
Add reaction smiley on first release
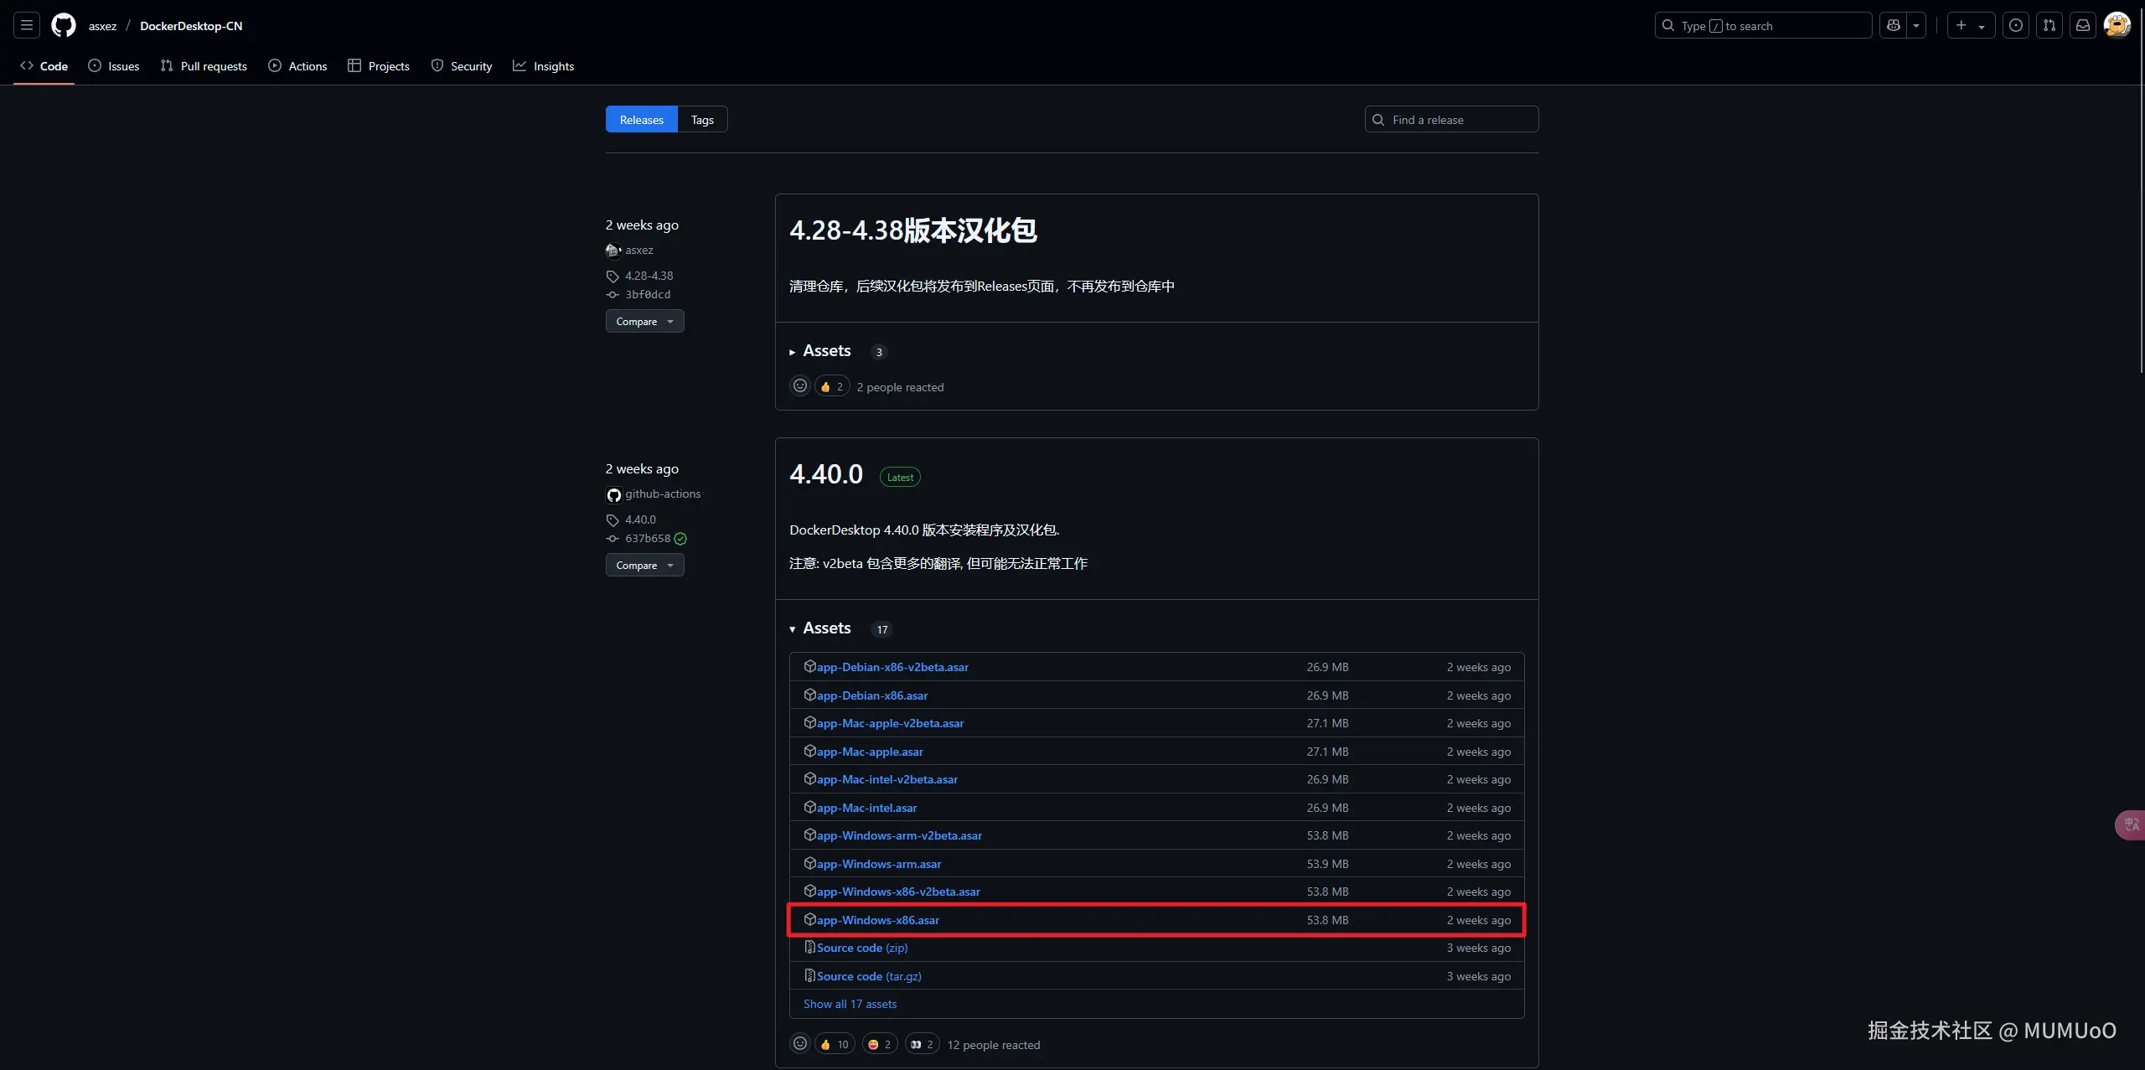pos(800,386)
